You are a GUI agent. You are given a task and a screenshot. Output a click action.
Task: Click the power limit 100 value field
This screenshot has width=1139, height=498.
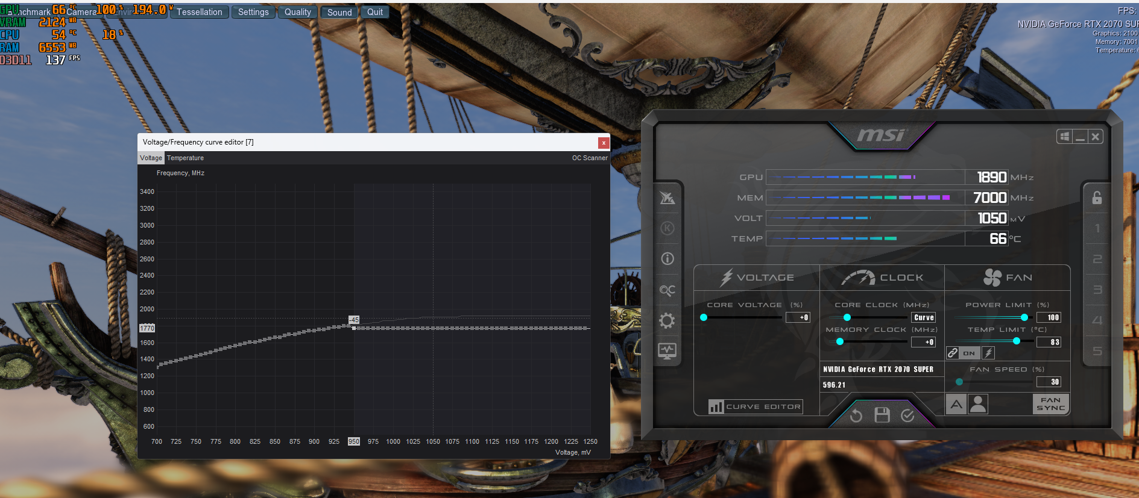pos(1049,317)
